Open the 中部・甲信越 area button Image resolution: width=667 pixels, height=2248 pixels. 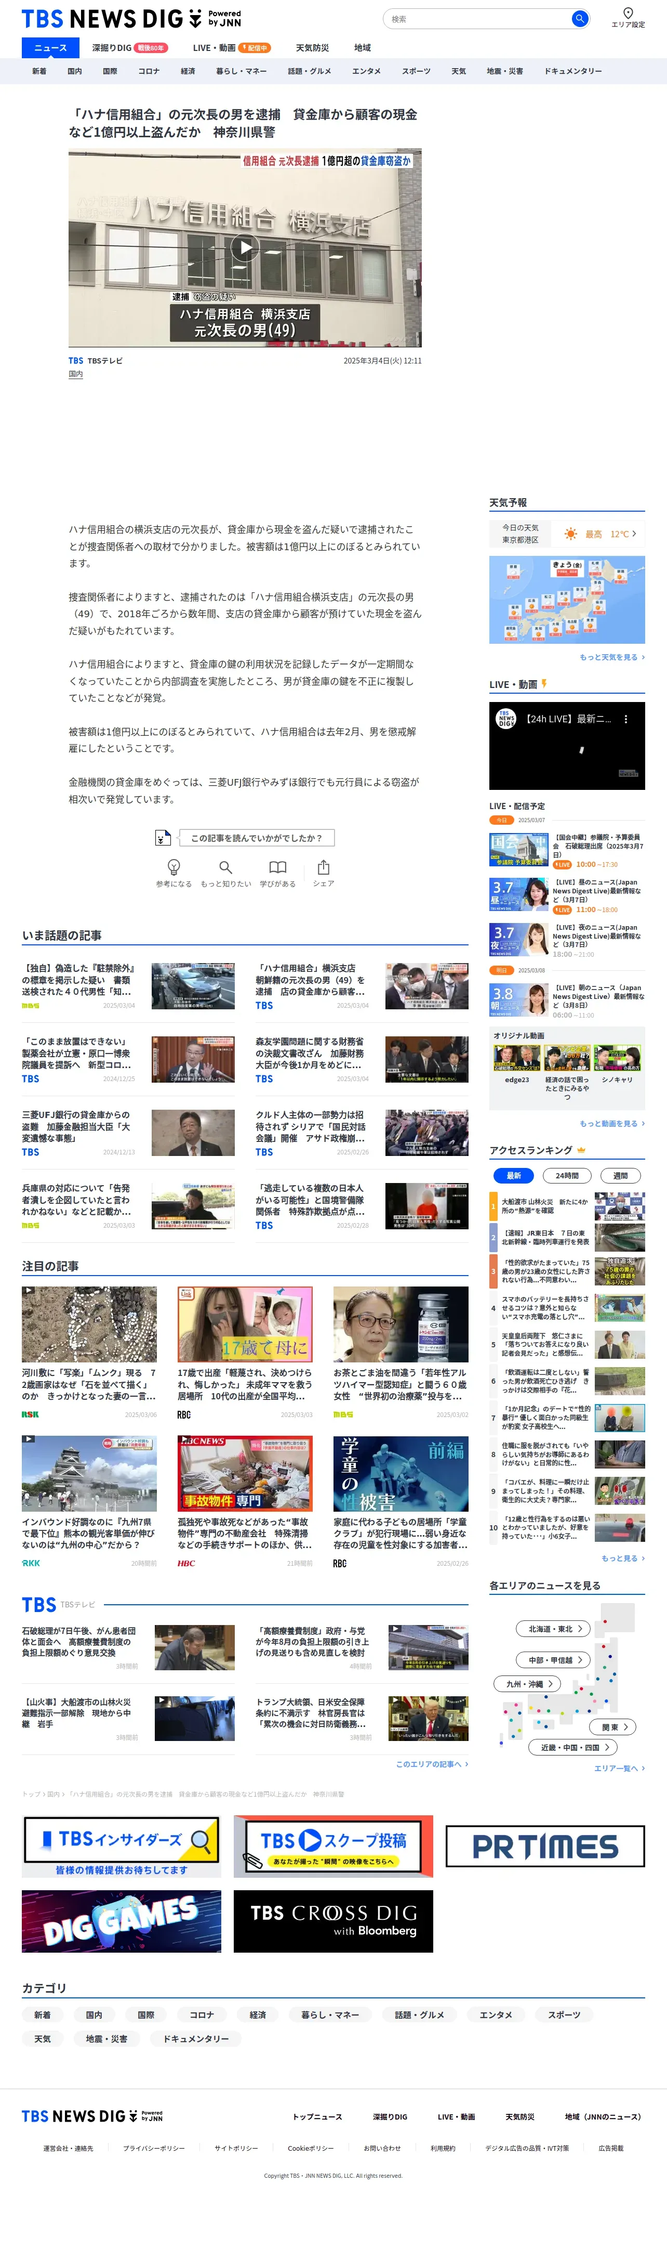click(554, 1660)
